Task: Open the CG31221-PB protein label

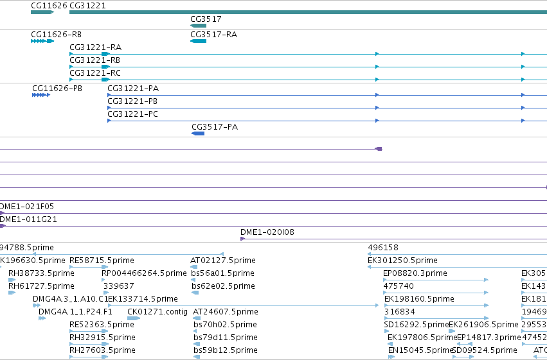Action: (x=132, y=101)
